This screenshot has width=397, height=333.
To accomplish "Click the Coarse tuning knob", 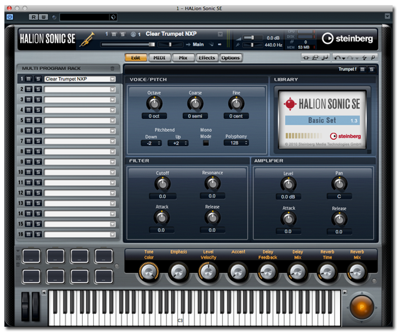I will point(195,103).
